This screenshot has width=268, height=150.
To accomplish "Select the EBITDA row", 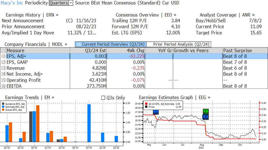I will [x=134, y=86].
